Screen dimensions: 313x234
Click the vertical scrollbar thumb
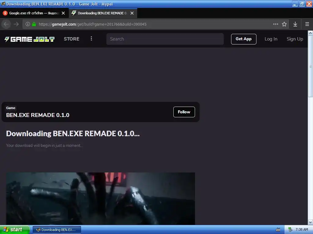click(x=311, y=66)
